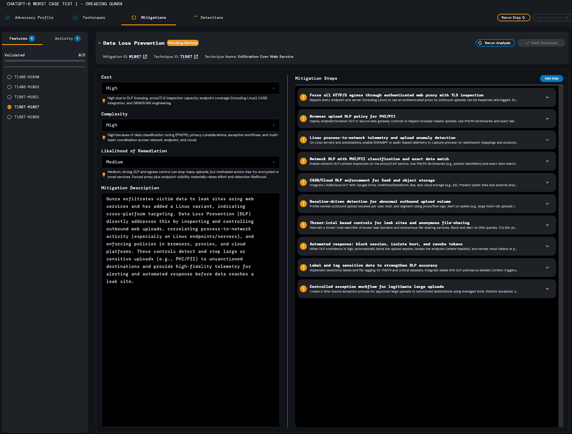Expand the Browser upload DLP policy step
This screenshot has width=572, height=434.
coord(547,118)
